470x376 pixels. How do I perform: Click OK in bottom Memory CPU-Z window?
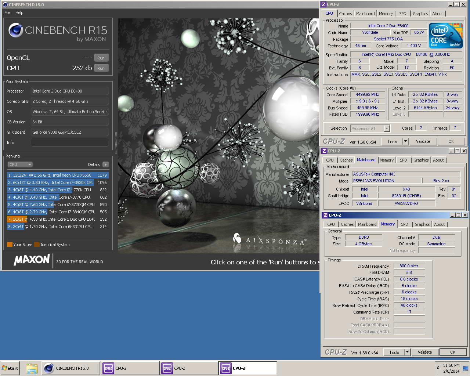pos(453,352)
